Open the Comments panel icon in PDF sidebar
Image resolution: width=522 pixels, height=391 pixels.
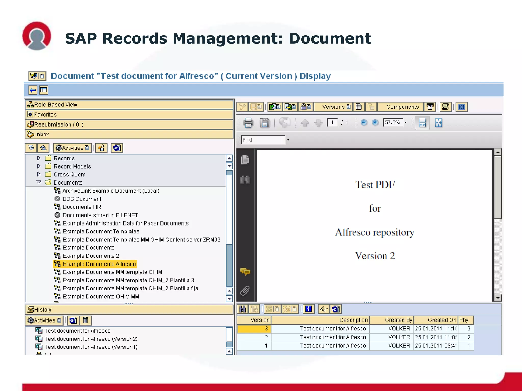point(245,272)
